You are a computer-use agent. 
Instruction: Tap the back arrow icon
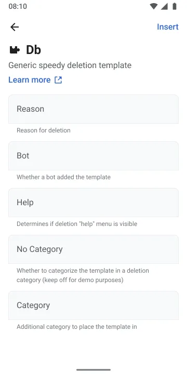coord(15,27)
